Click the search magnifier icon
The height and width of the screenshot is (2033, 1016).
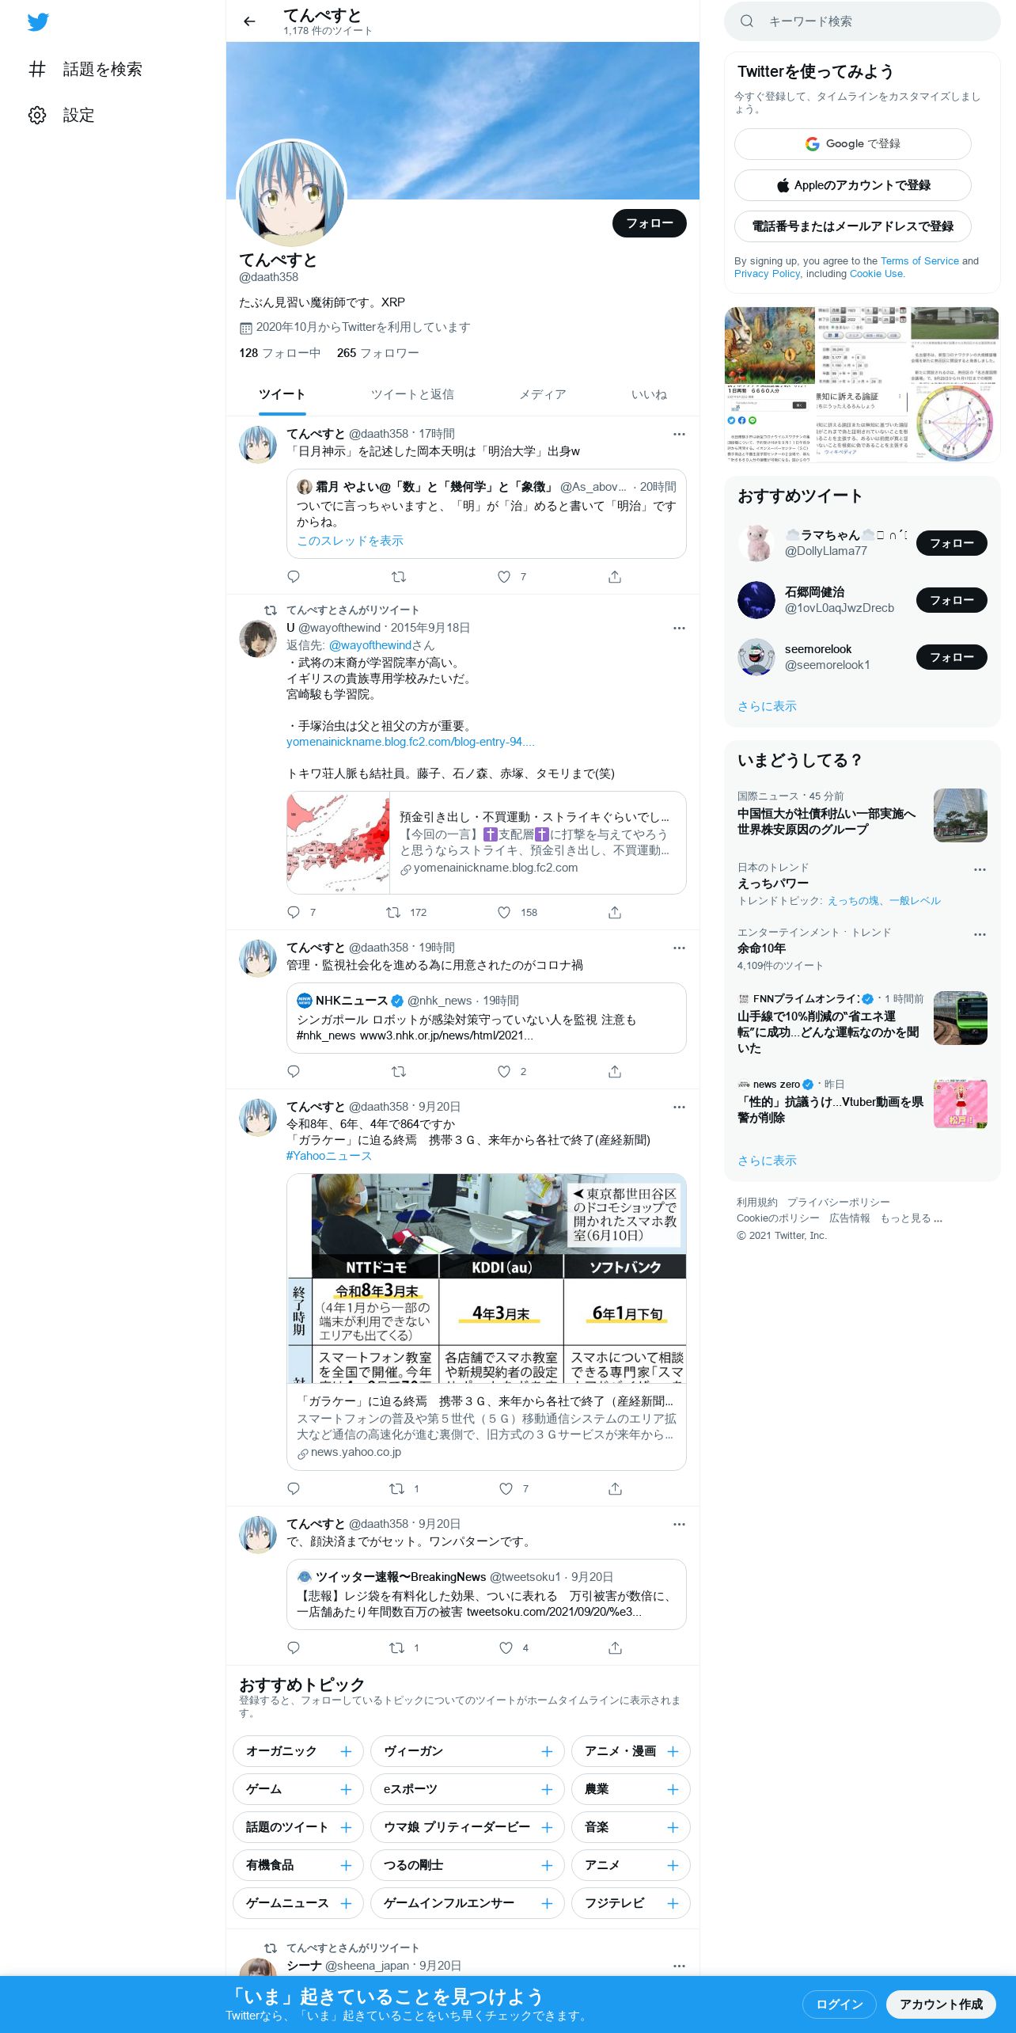747,21
